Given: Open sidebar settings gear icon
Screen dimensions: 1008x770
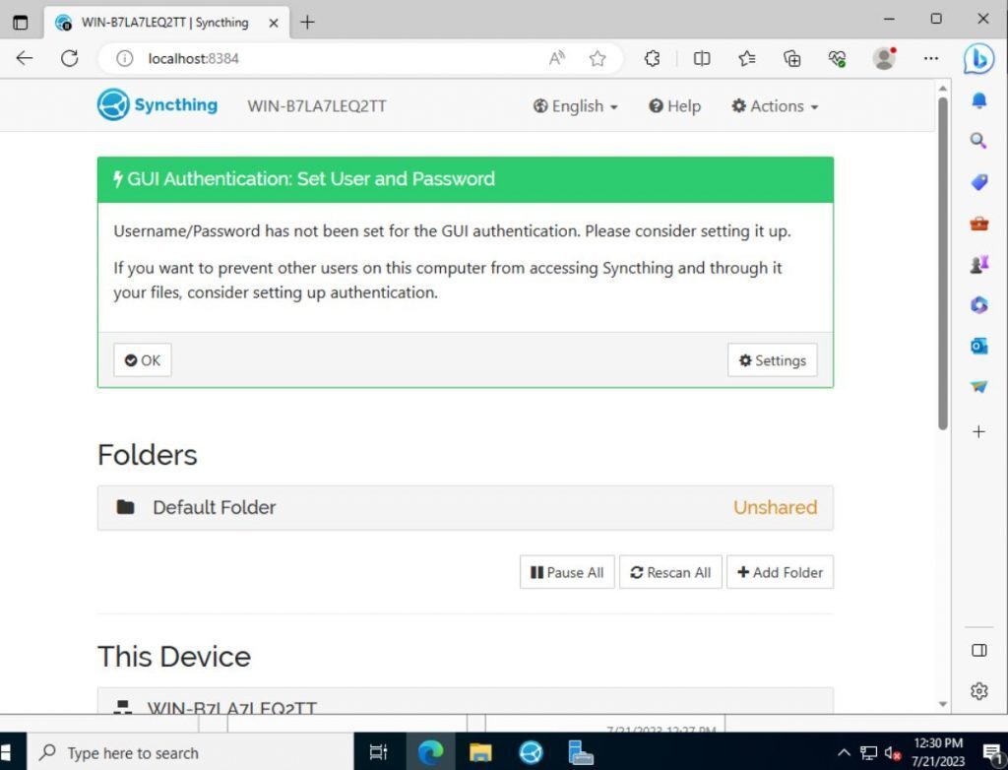Looking at the screenshot, I should [979, 691].
